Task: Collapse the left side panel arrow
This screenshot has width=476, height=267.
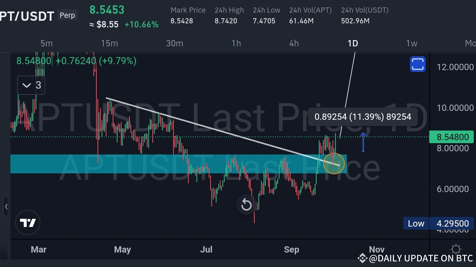Action: [x=7, y=207]
